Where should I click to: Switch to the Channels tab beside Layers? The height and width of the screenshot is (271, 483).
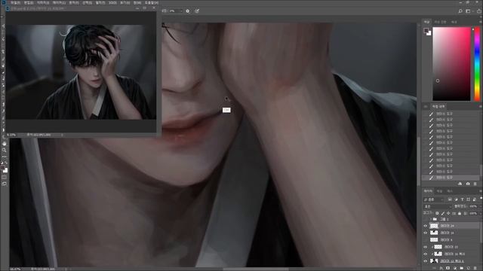tap(439, 191)
